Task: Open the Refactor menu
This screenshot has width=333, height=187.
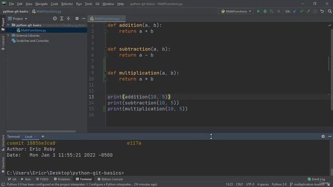Action: click(67, 4)
